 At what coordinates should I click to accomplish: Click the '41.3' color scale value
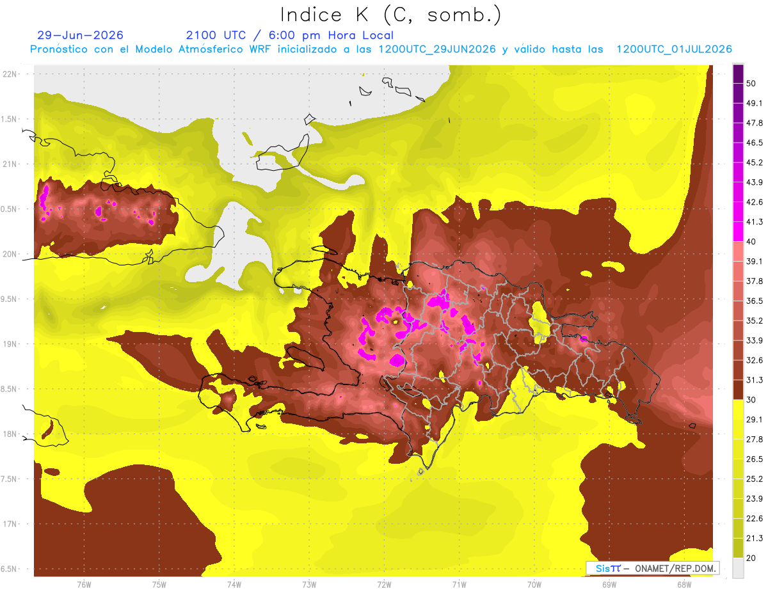click(755, 222)
